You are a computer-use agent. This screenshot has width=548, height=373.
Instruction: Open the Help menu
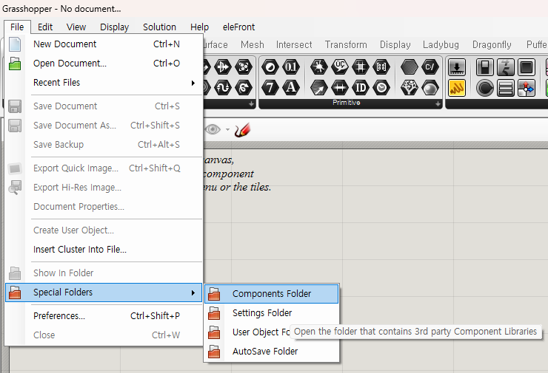pyautogui.click(x=199, y=27)
